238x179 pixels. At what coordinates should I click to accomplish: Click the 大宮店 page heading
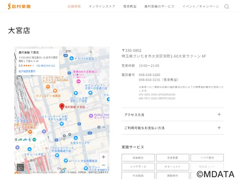(19, 30)
